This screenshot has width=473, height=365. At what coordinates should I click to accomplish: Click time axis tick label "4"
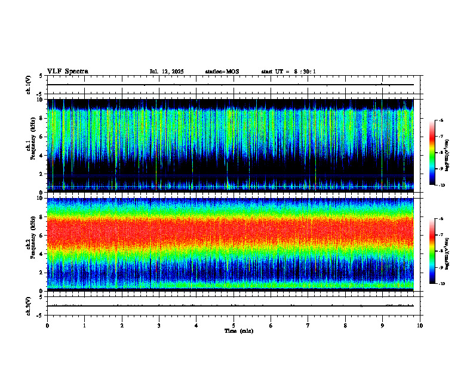(x=196, y=326)
